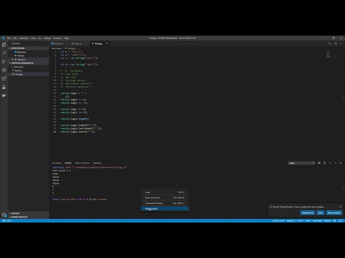Close String.js from Open Editors list

coord(12,60)
